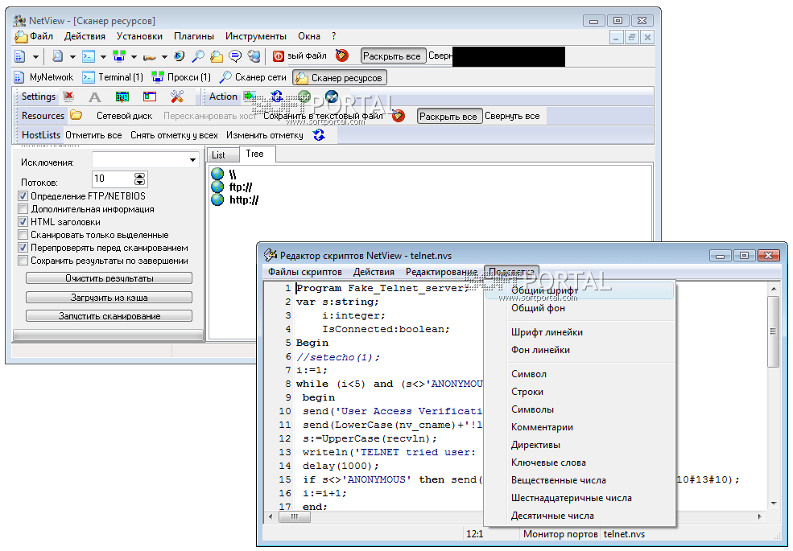Click the monitor with red X Settings icon
793x551 pixels.
[68, 97]
